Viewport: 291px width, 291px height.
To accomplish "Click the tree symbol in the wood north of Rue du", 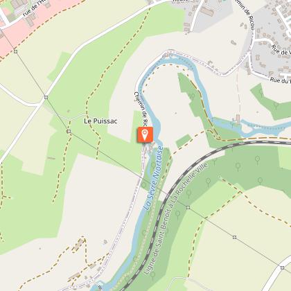I will 261,92.
